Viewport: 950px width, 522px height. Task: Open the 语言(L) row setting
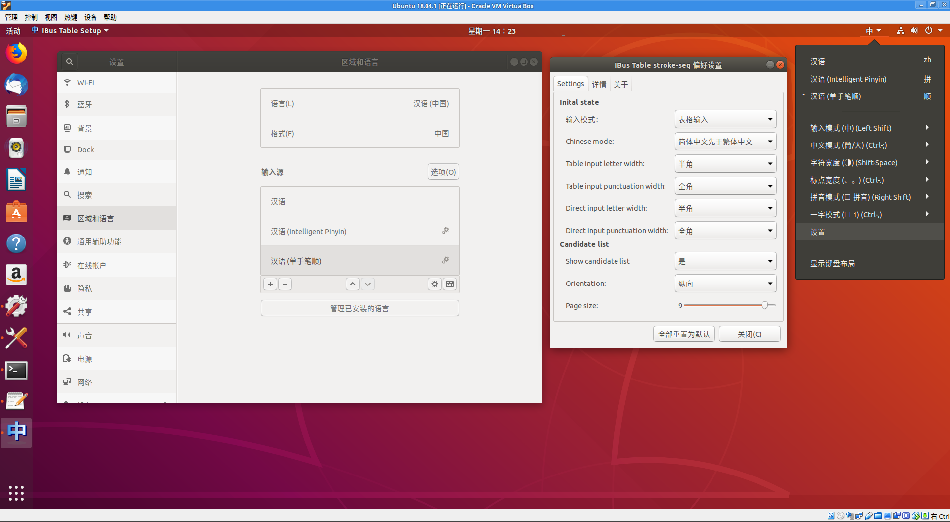point(360,103)
